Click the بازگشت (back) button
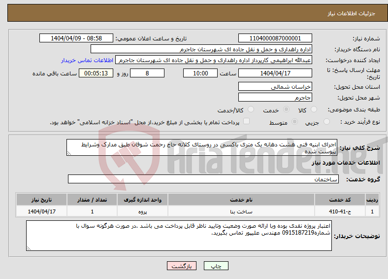The width and height of the screenshot is (388, 279). (x=182, y=266)
